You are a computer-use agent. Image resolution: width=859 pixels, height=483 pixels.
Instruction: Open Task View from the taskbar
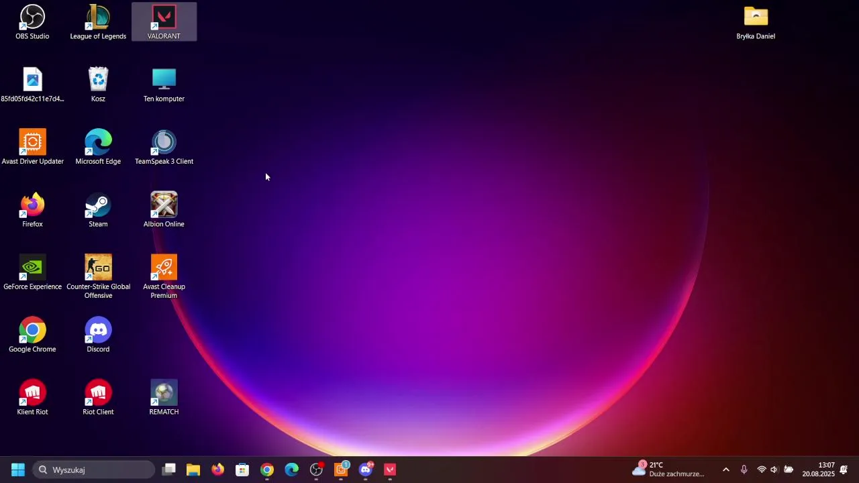[169, 470]
